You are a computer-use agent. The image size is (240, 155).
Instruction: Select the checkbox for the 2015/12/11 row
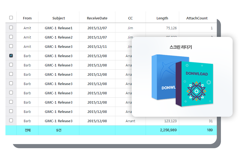coord(11,46)
